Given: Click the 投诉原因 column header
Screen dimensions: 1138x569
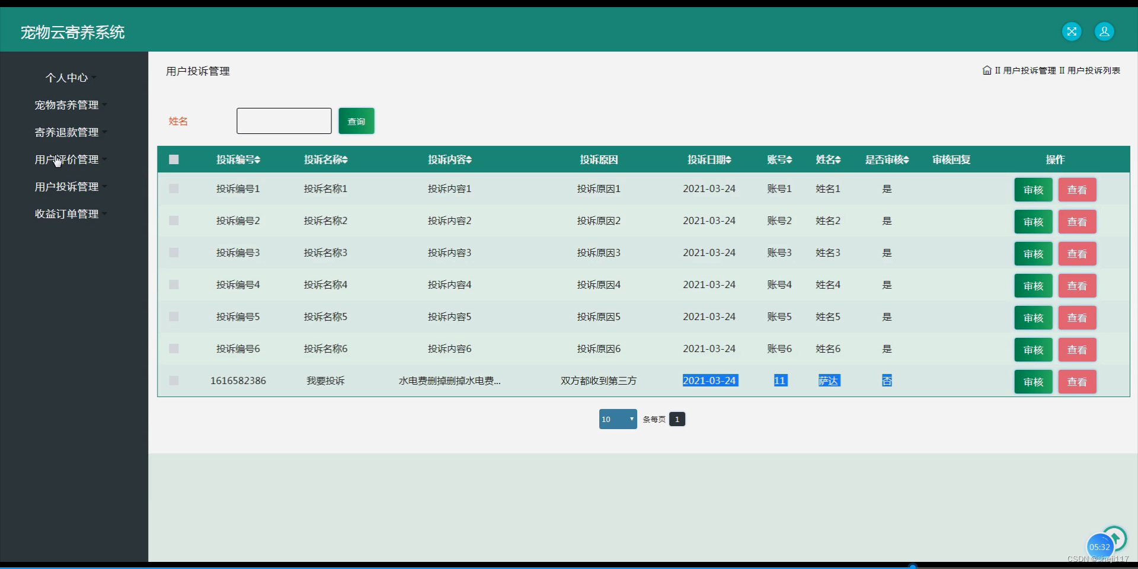Looking at the screenshot, I should 599,159.
